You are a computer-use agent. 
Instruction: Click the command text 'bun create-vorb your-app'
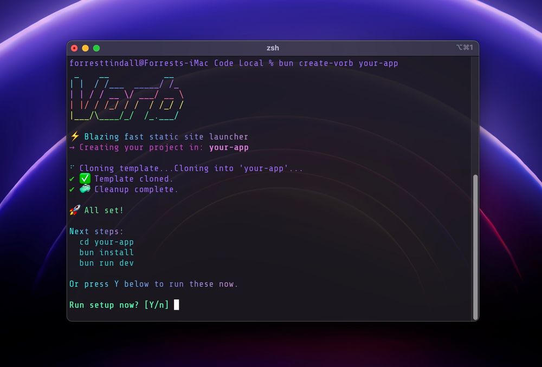click(x=338, y=63)
